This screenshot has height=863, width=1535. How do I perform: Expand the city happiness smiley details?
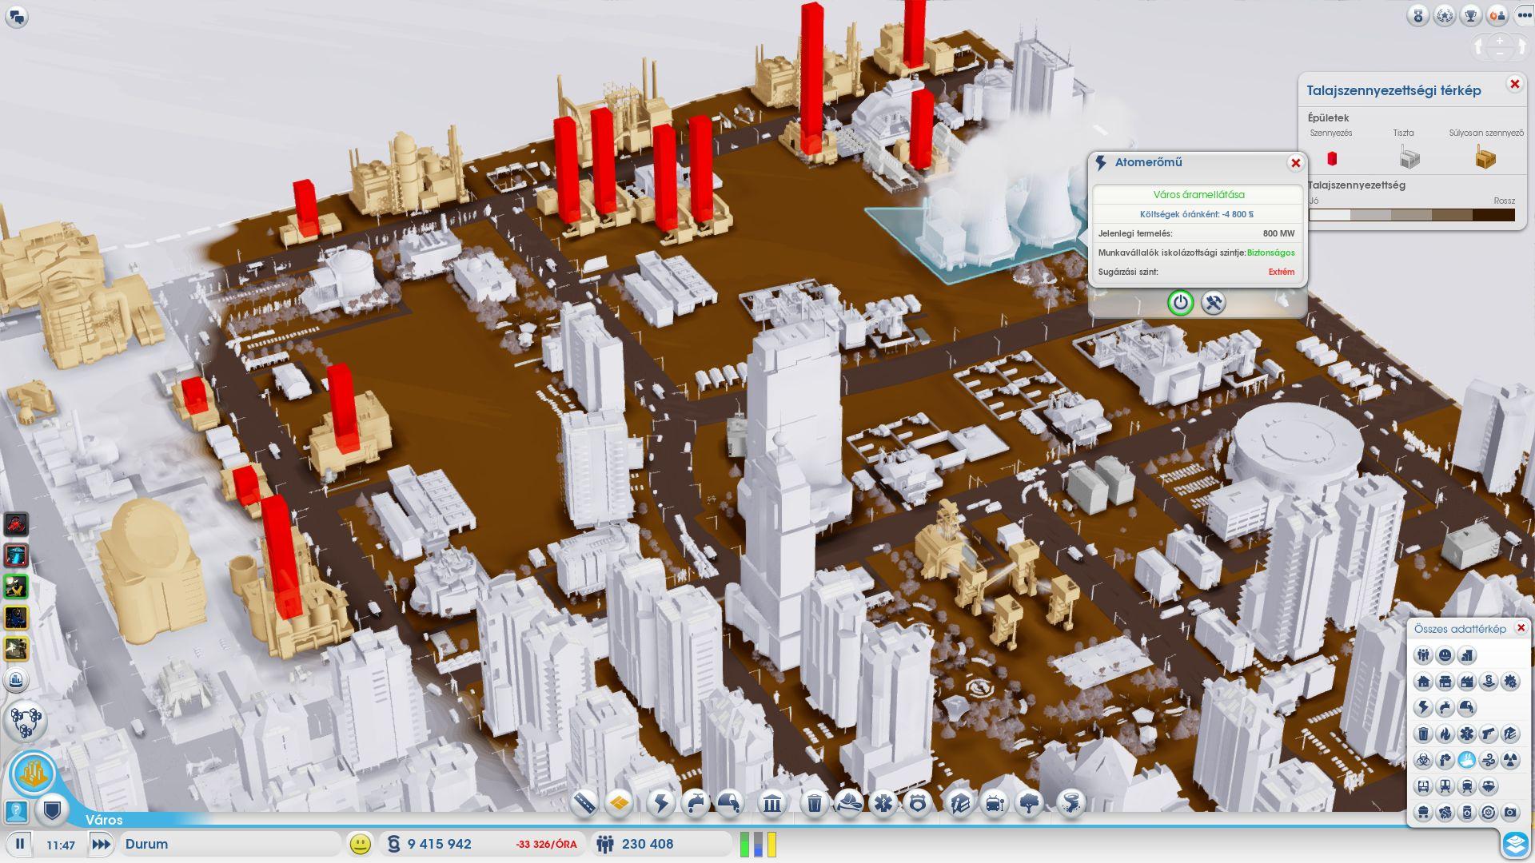coord(361,844)
